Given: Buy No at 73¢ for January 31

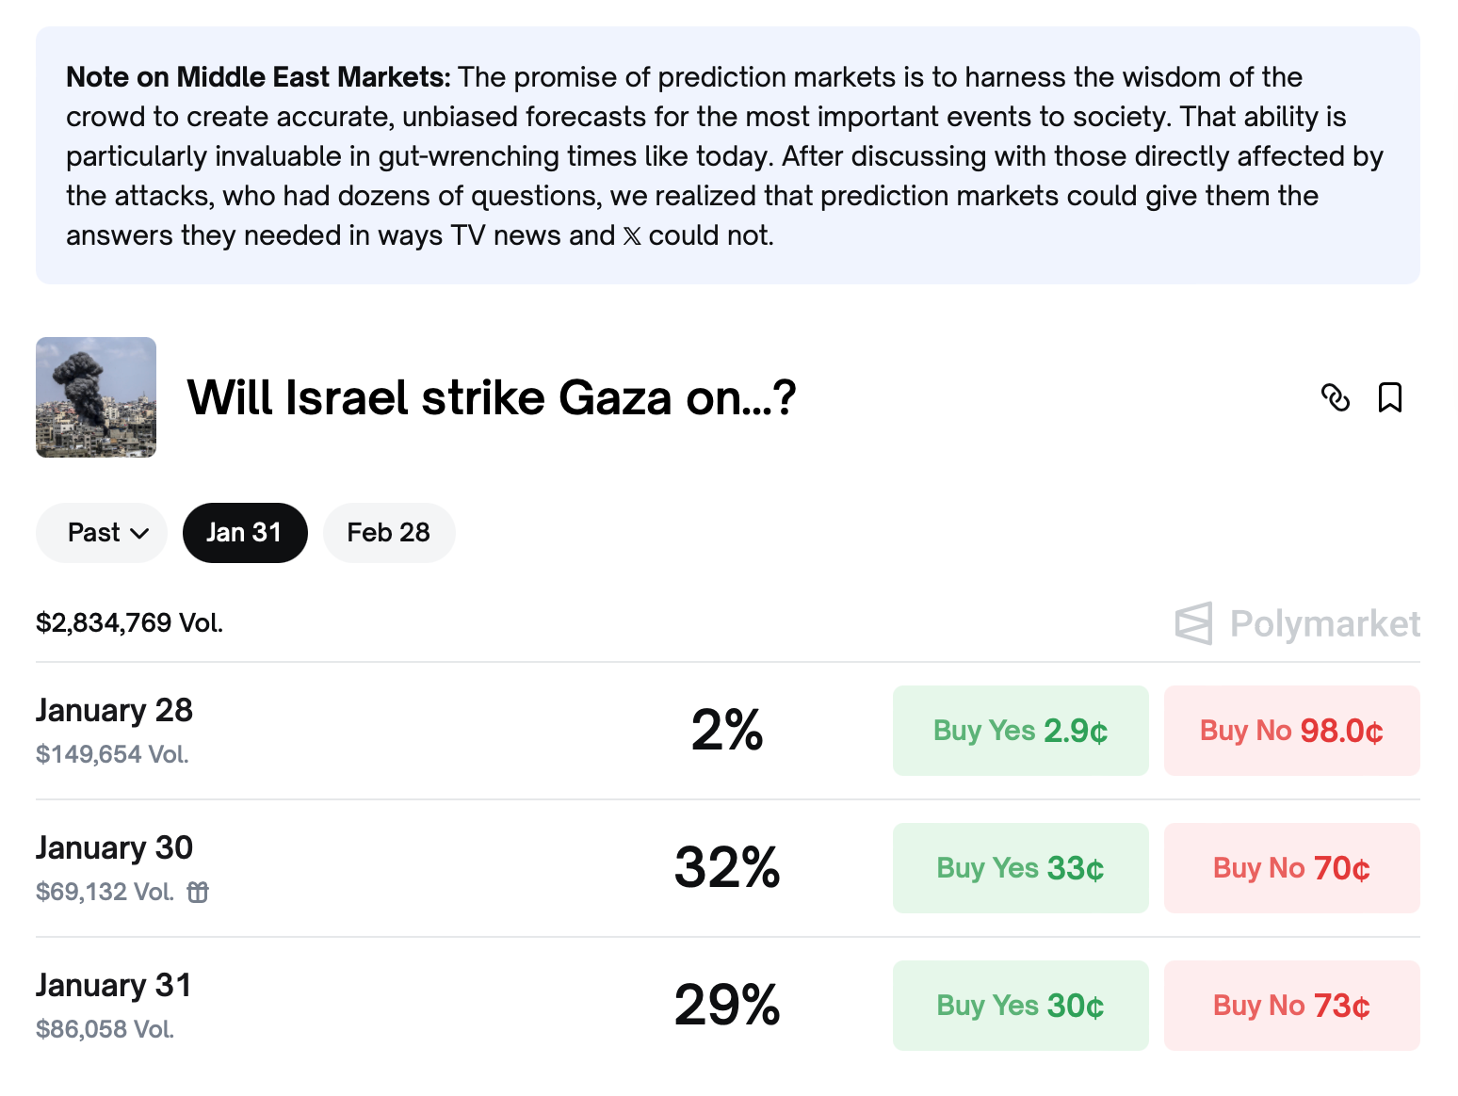Looking at the screenshot, I should click(1291, 1006).
